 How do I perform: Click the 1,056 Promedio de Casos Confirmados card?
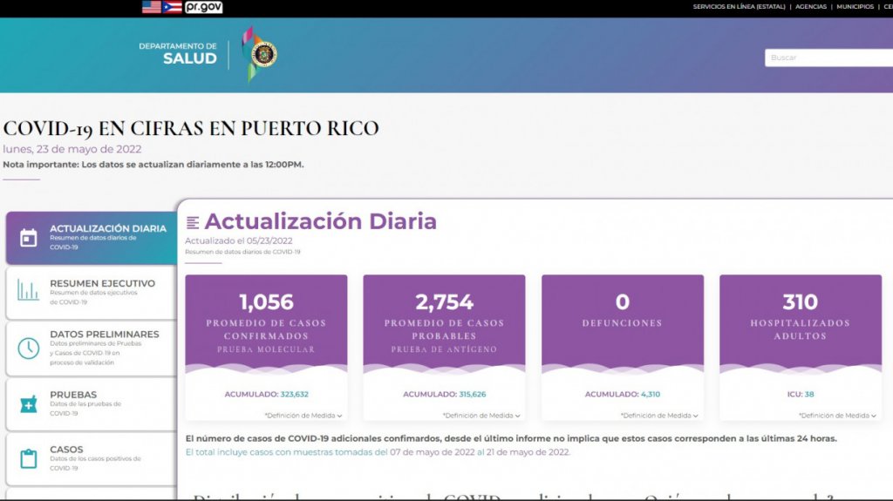(x=266, y=348)
